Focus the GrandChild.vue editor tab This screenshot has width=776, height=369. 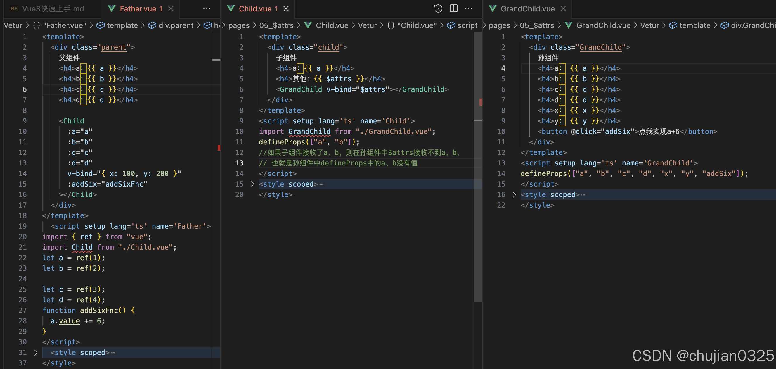tap(527, 9)
